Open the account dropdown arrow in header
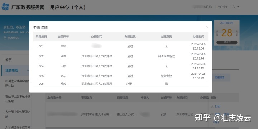 238,7
